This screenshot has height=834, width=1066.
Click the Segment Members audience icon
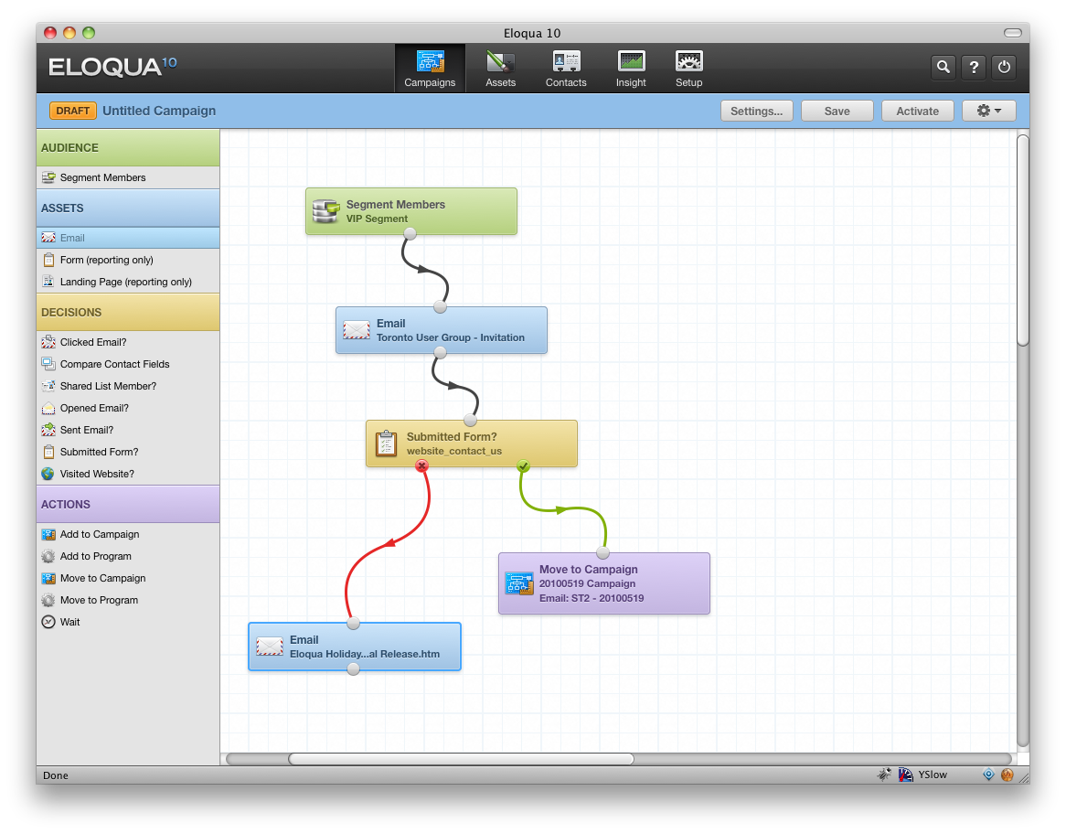48,177
